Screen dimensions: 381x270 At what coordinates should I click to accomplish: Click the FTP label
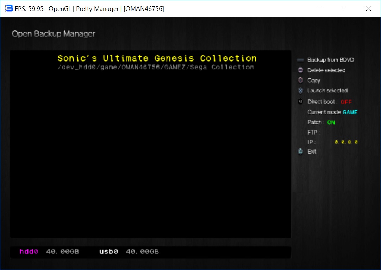click(313, 133)
